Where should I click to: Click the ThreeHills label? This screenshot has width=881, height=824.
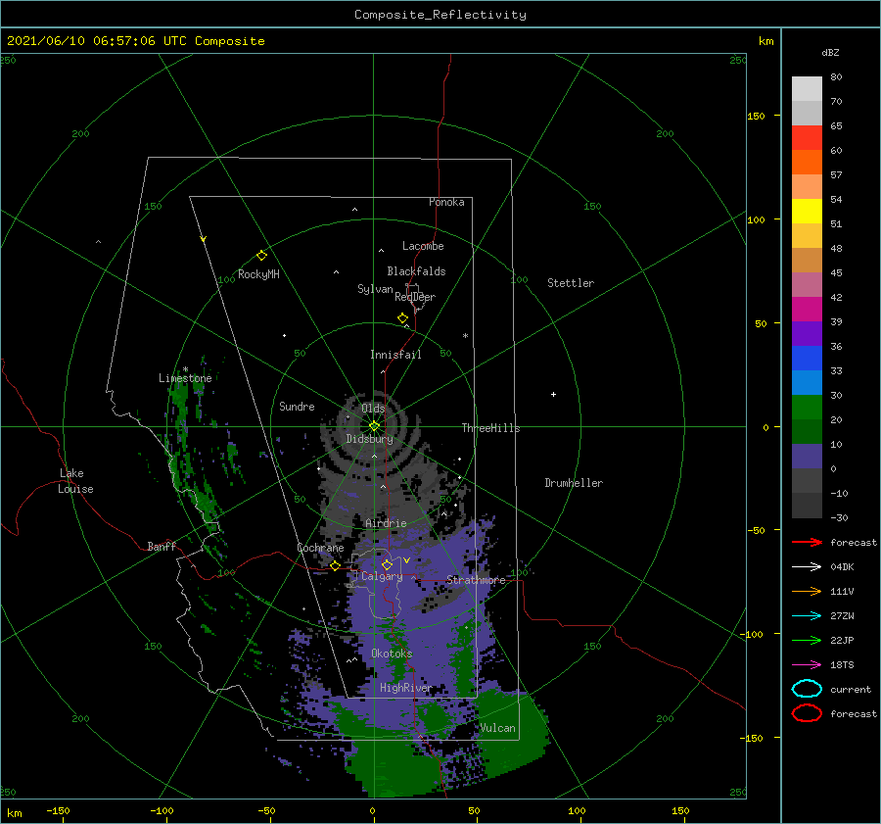(490, 428)
